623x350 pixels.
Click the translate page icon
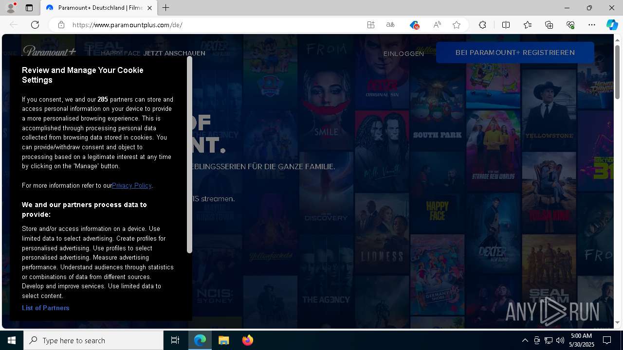pyautogui.click(x=390, y=25)
